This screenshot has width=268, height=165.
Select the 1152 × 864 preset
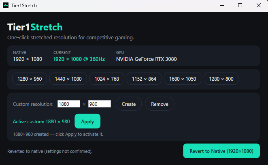[x=144, y=79]
